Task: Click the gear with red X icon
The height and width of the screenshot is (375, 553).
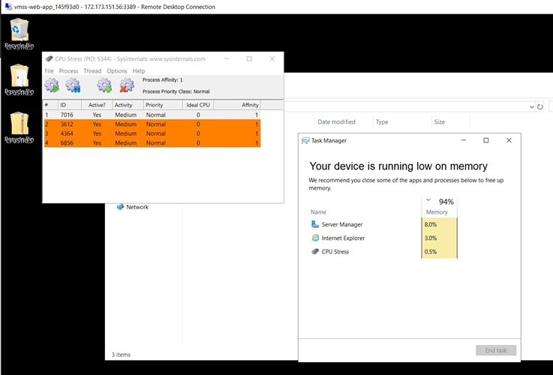Action: coord(127,85)
